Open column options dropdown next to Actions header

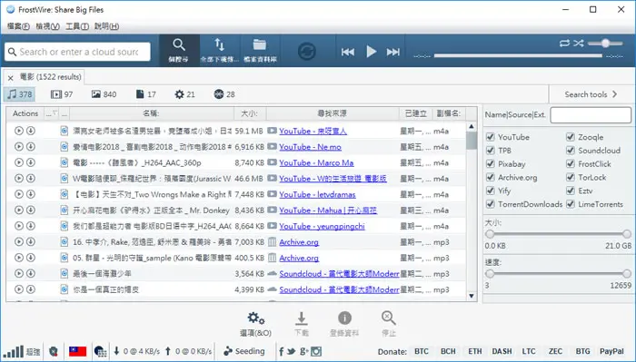51,113
